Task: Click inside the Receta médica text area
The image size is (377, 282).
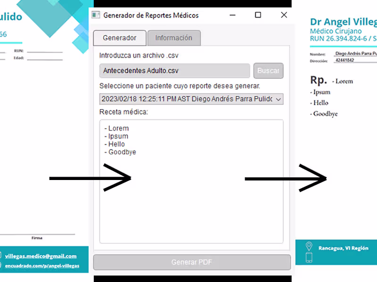Action: pos(191,181)
